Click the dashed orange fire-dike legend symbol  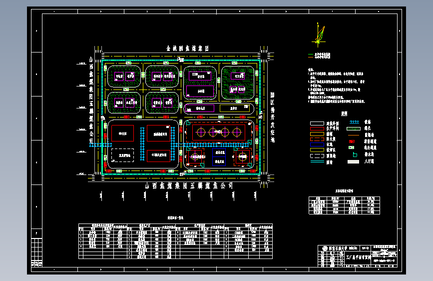pos(317,139)
